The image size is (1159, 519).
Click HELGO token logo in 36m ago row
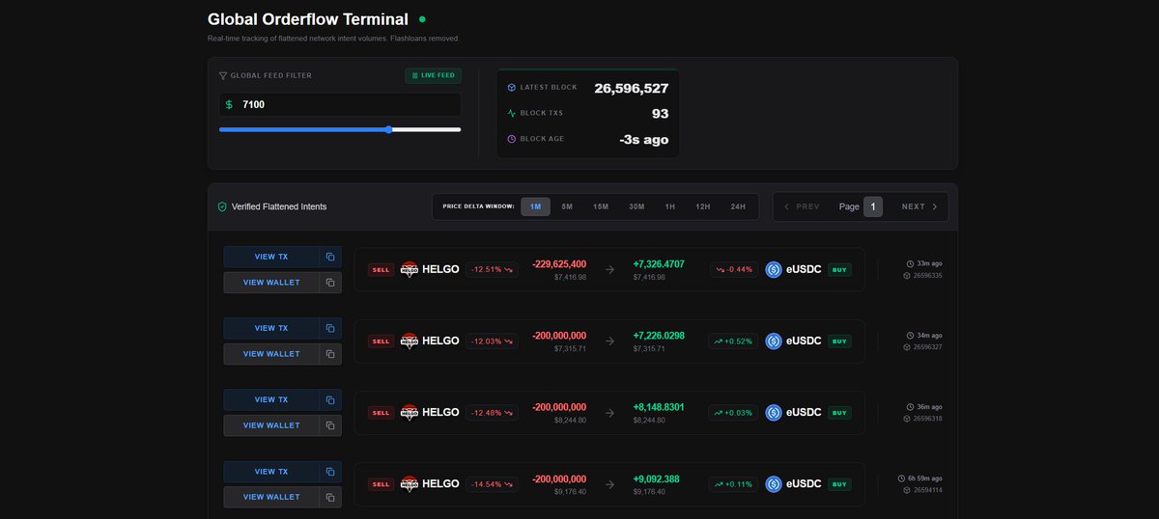pos(410,412)
